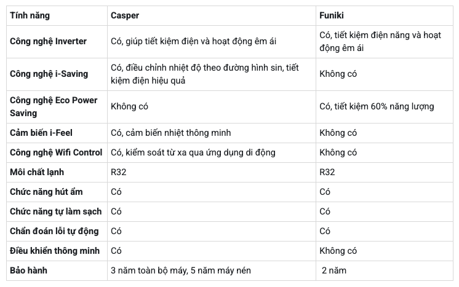Select 'Chẩn đoán lỗi tự động' label
Viewport: 459px width, 287px height.
pyautogui.click(x=54, y=231)
